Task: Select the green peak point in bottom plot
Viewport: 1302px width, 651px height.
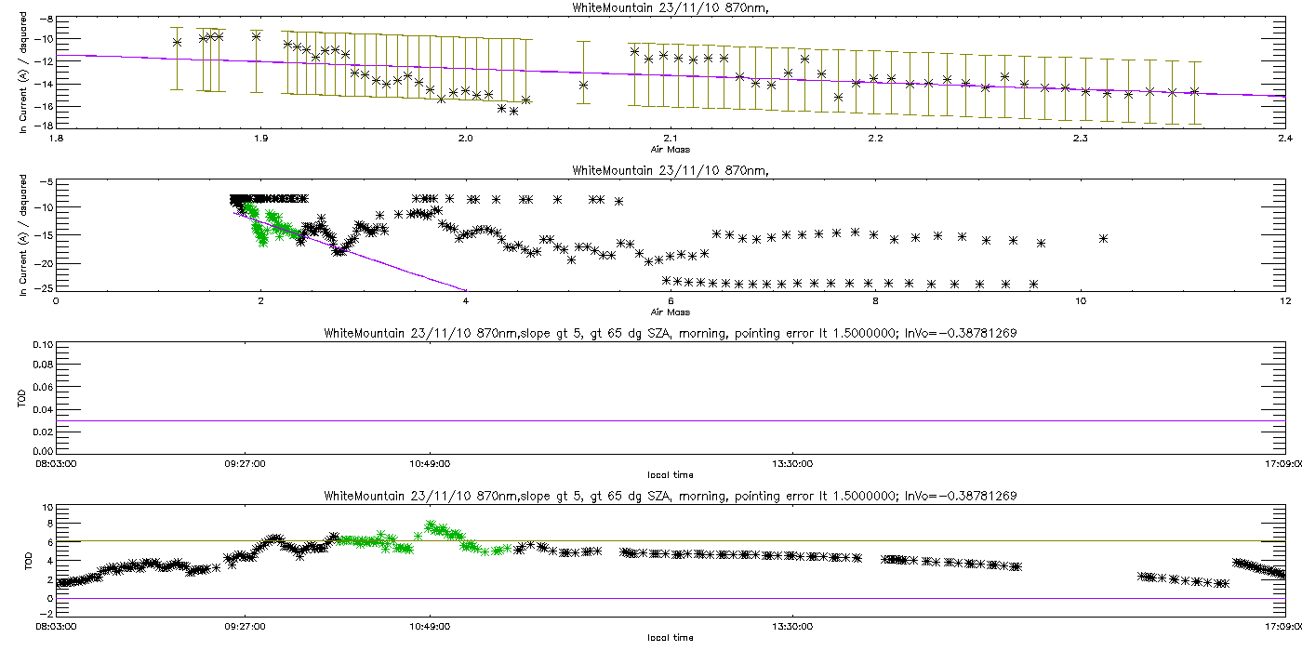Action: click(430, 526)
